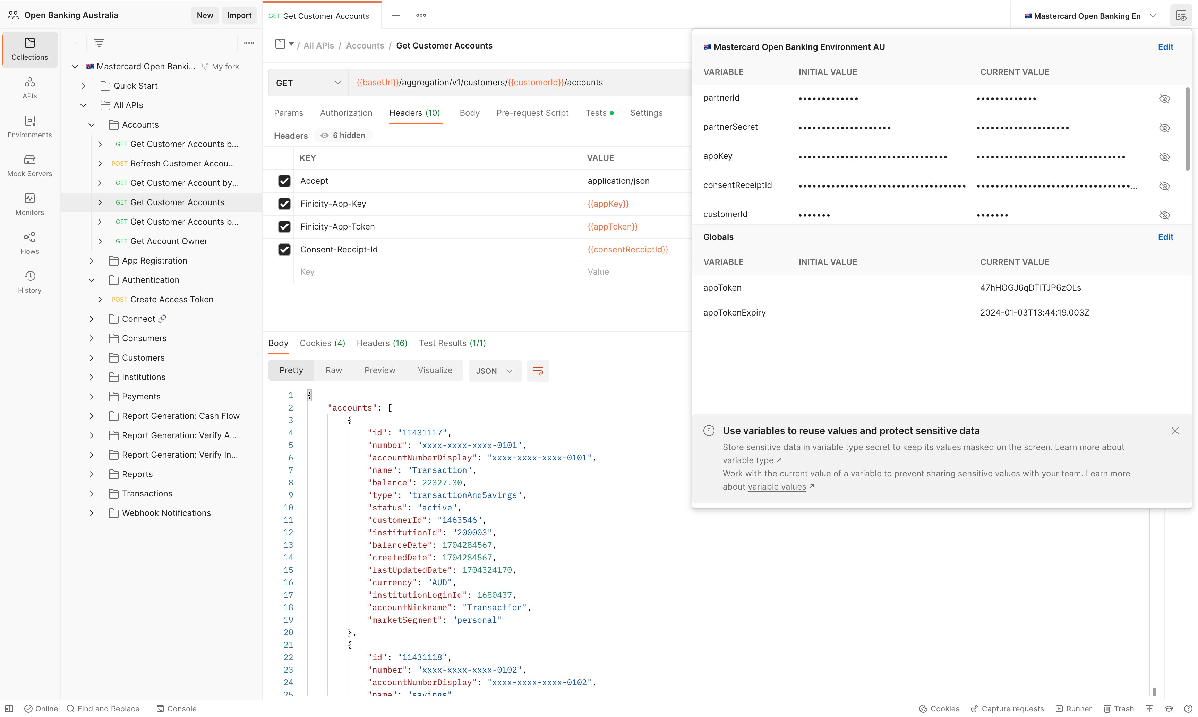Uncheck the Finicity-App-Key header checkbox

pyautogui.click(x=284, y=204)
